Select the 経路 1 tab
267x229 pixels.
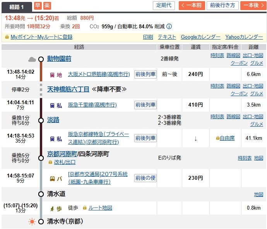pyautogui.click(x=17, y=6)
